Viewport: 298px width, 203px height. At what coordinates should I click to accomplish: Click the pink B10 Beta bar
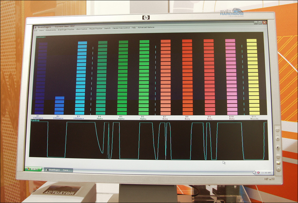pos(231,77)
